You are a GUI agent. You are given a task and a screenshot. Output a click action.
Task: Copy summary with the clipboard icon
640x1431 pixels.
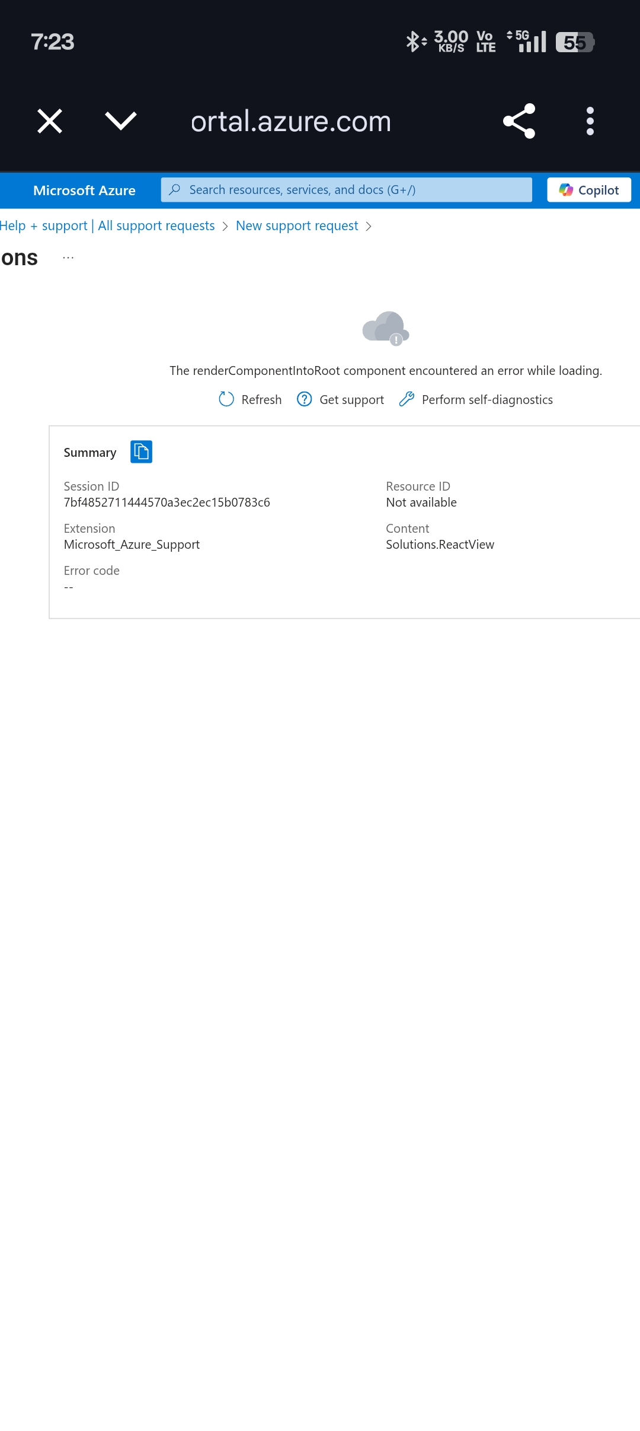(x=141, y=451)
